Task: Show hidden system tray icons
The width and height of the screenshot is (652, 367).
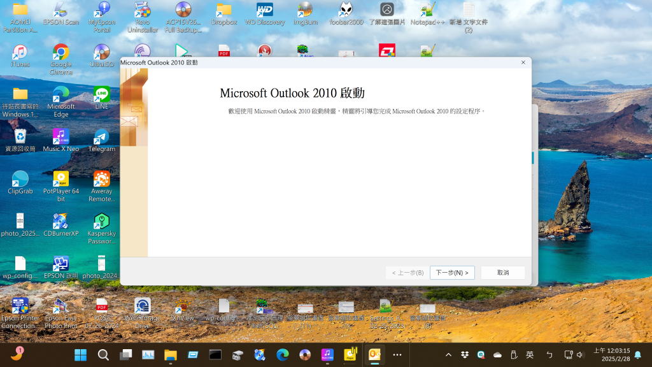Action: 448,355
